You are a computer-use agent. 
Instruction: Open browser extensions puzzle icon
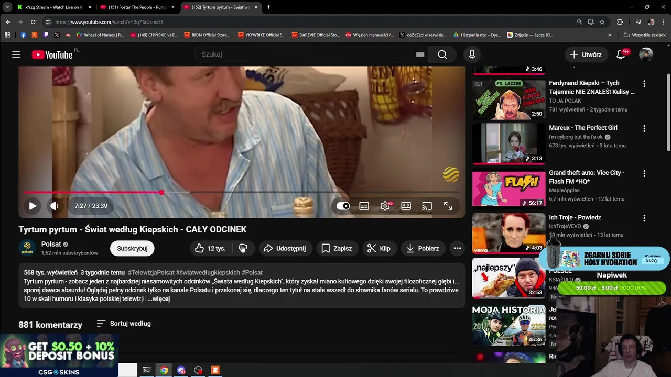coord(620,22)
